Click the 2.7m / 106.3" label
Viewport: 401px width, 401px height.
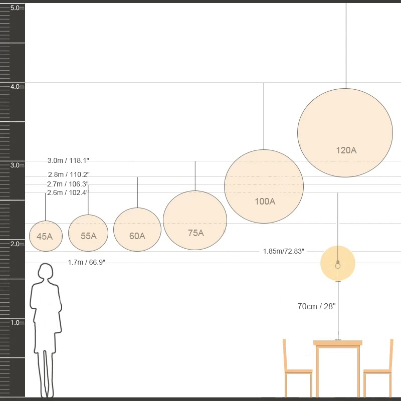[x=68, y=184]
